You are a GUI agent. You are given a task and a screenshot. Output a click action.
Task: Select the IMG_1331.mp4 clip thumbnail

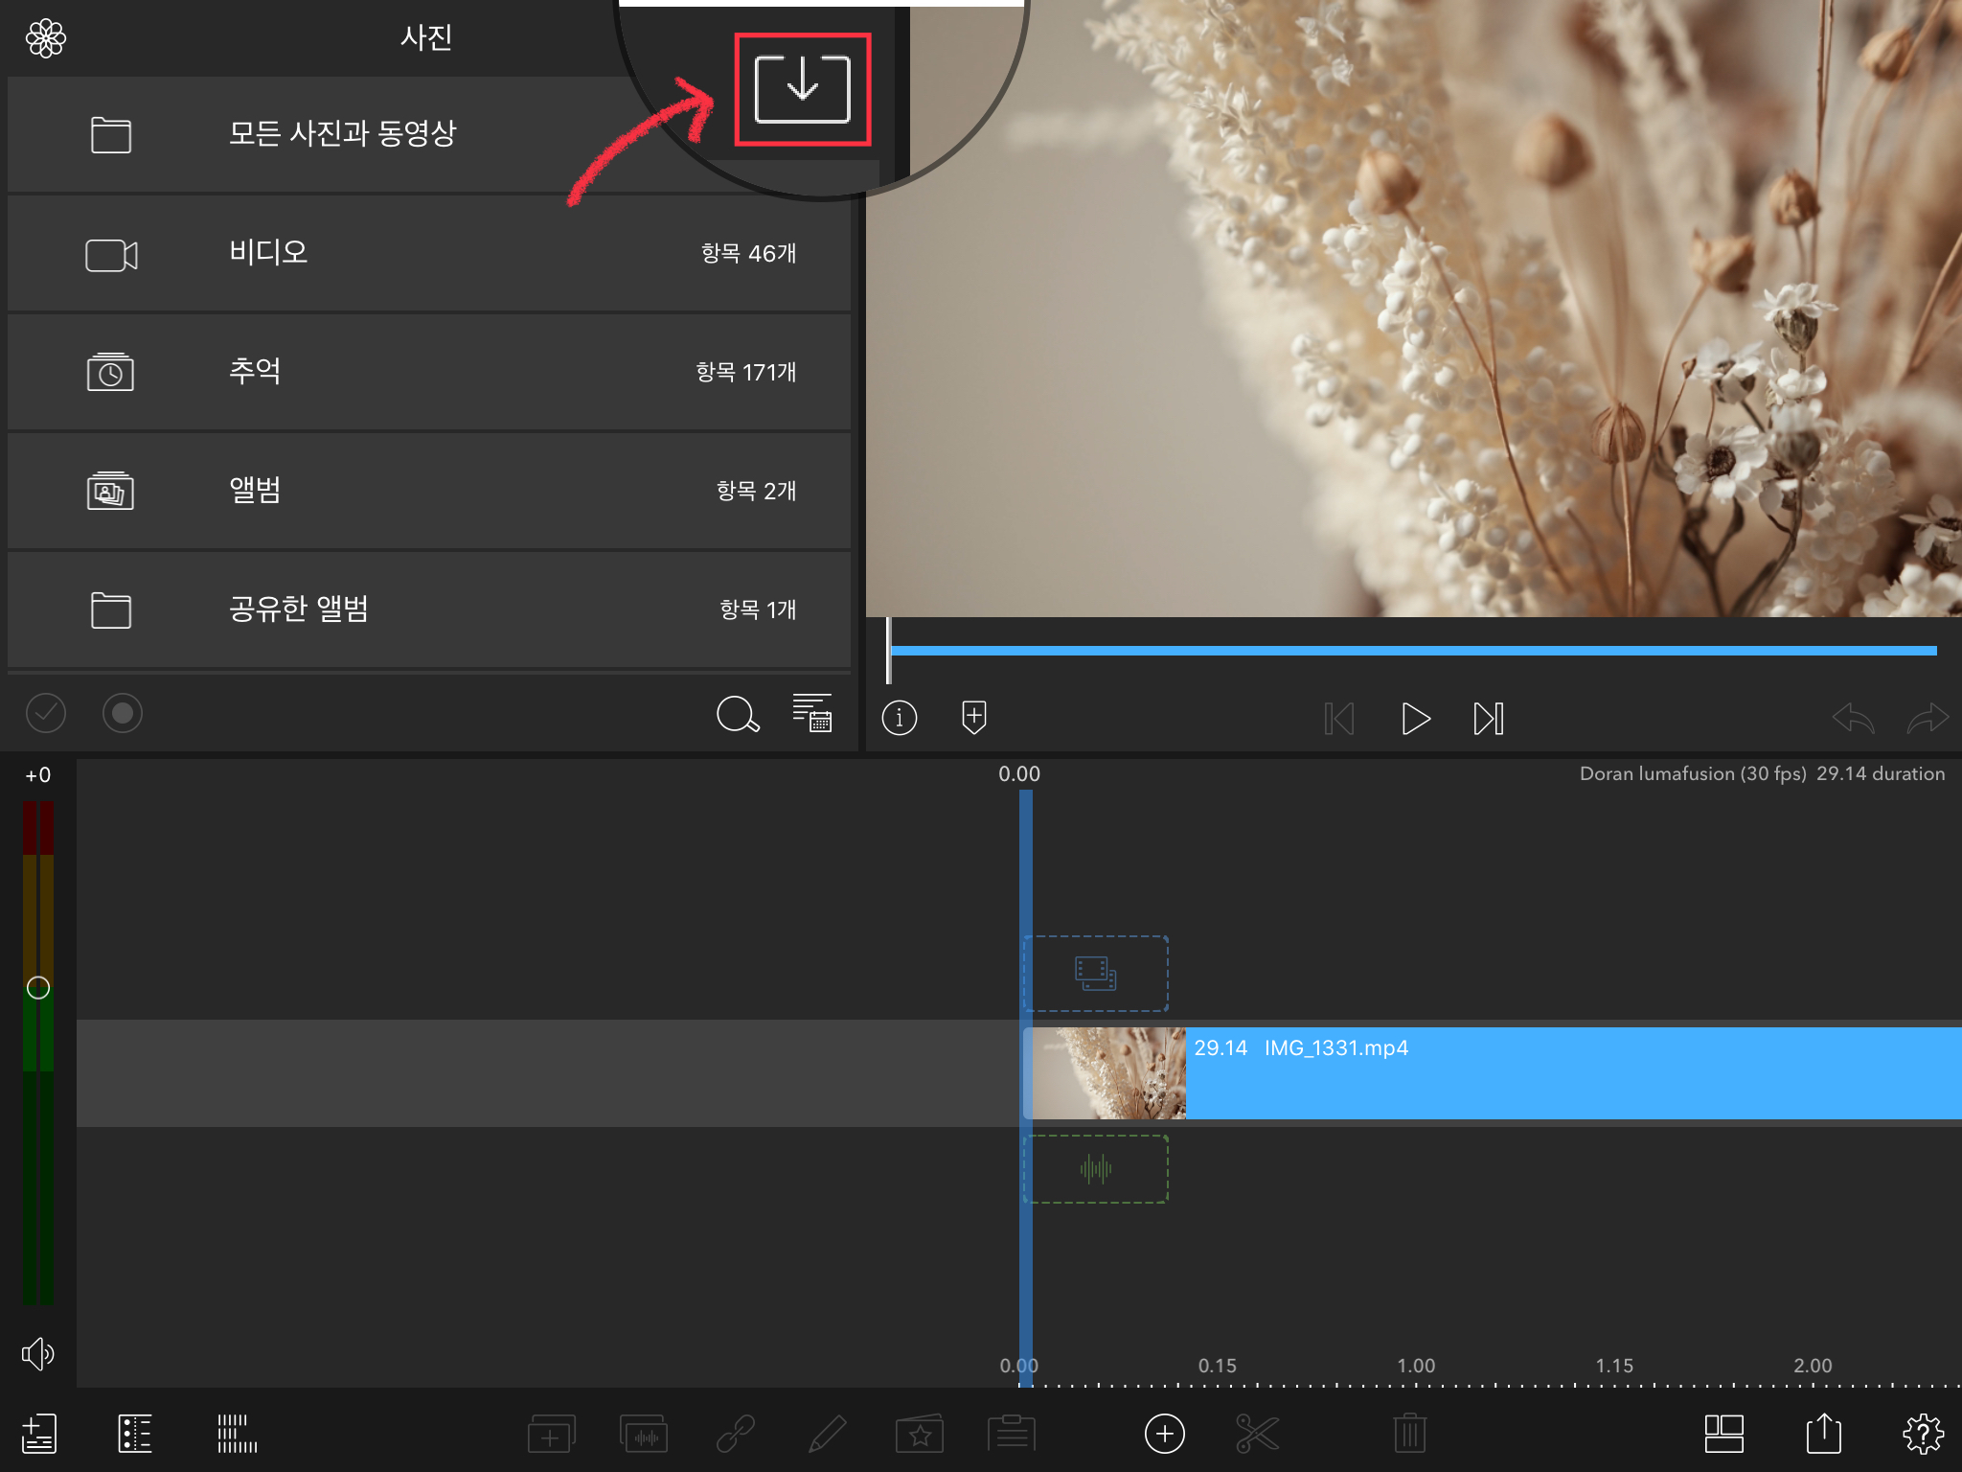[1106, 1073]
